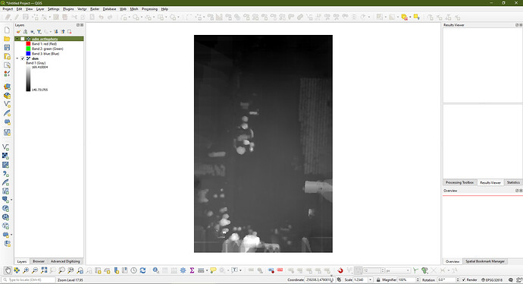523x284 pixels.
Task: Click Pan Map to Selection icon
Action: click(x=17, y=270)
